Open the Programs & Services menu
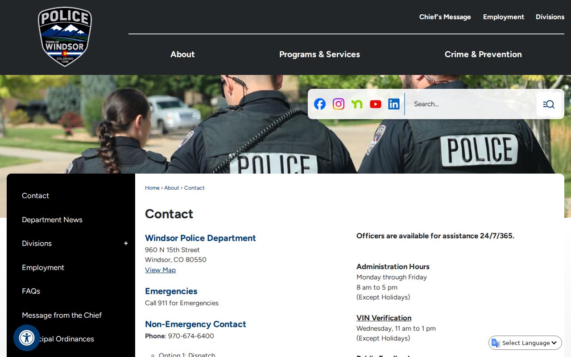Screen dimensions: 571x357 coord(319,54)
